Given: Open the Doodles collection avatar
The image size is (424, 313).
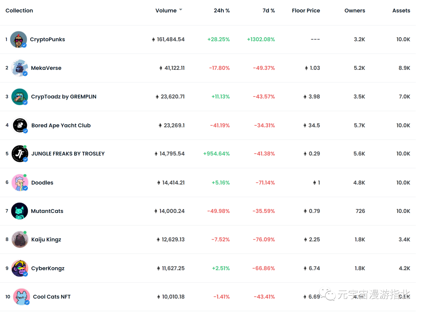Looking at the screenshot, I should [x=20, y=182].
